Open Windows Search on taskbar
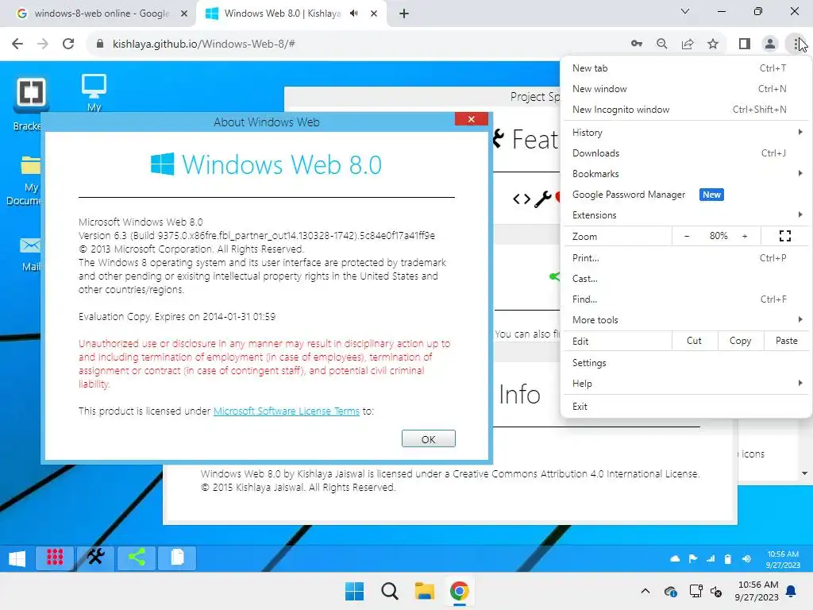 point(389,591)
